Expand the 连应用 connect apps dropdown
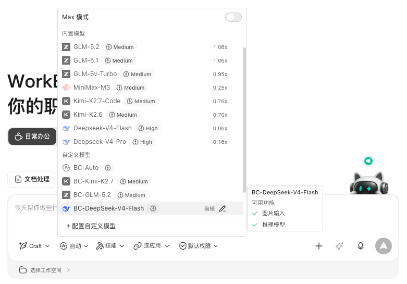407x284 pixels. coord(152,246)
